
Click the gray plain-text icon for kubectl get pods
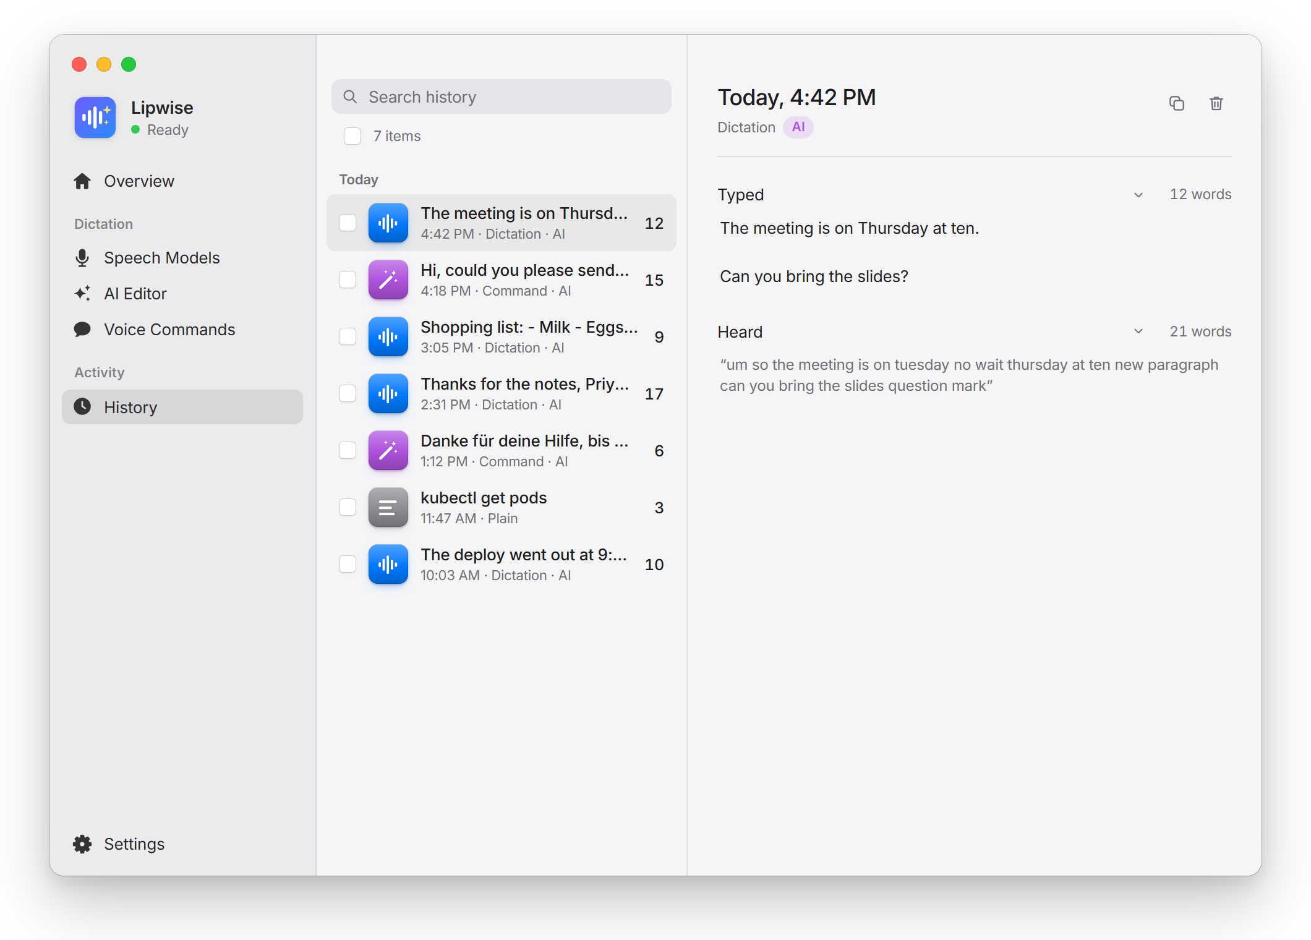click(x=388, y=507)
